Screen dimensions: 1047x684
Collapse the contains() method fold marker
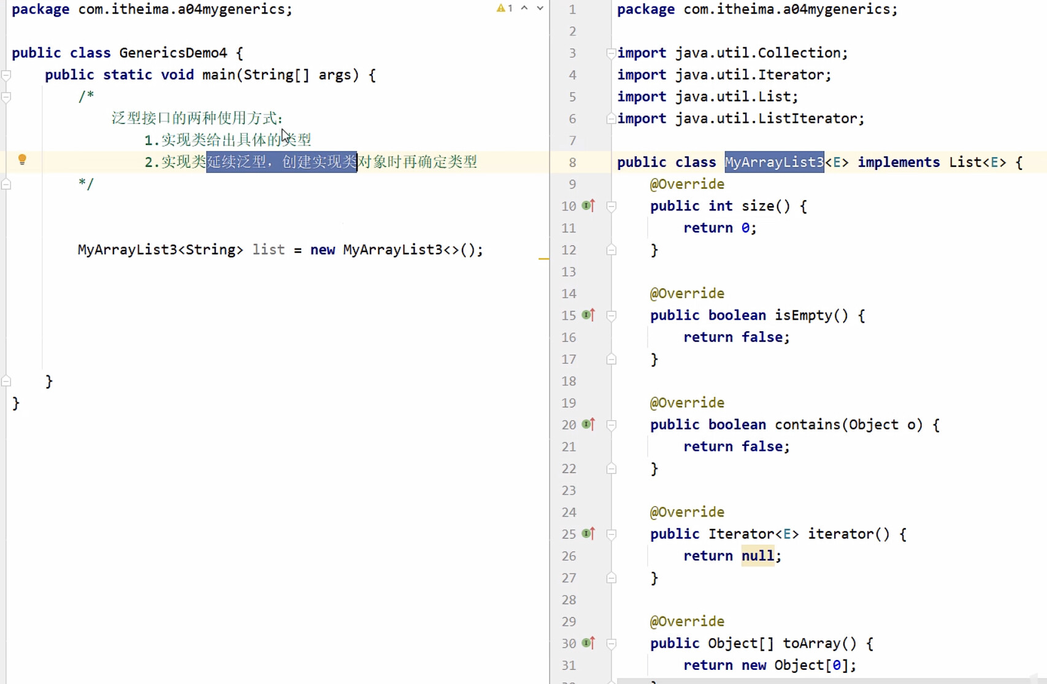(x=611, y=425)
